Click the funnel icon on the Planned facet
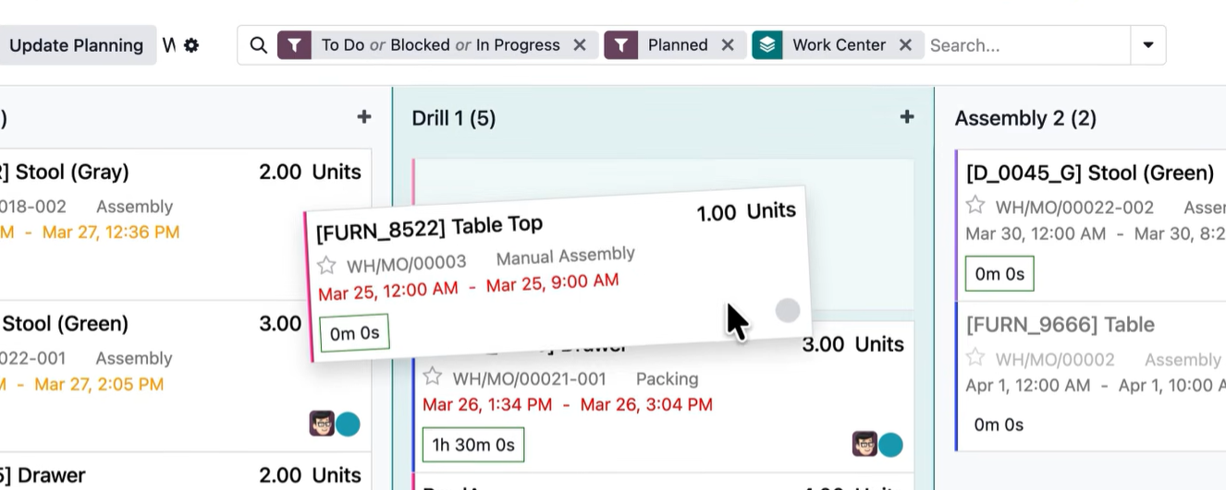The image size is (1226, 490). tap(620, 45)
